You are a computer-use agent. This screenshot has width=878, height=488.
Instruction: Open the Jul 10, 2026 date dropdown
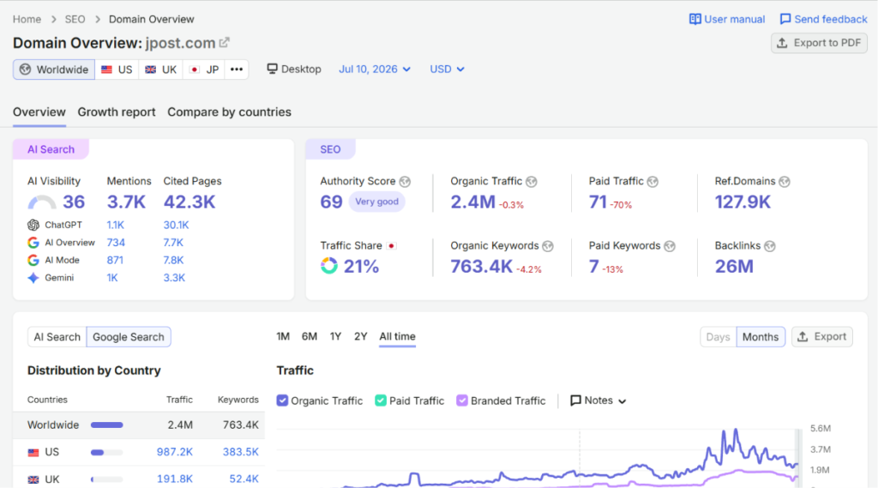tap(375, 69)
